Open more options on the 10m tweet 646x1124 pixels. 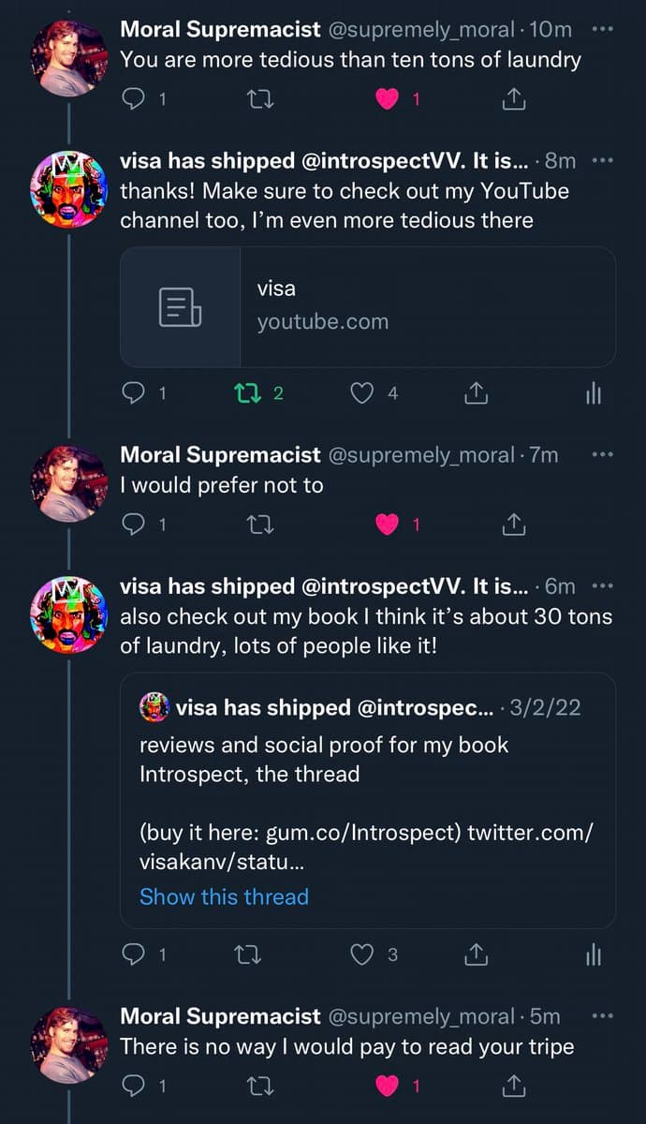(x=602, y=29)
